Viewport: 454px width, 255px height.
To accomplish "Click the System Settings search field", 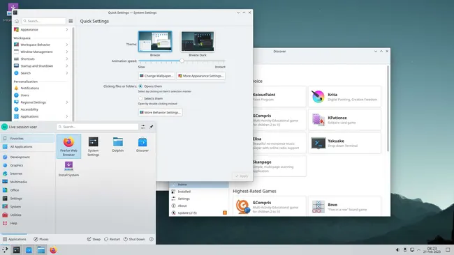I will (44, 21).
